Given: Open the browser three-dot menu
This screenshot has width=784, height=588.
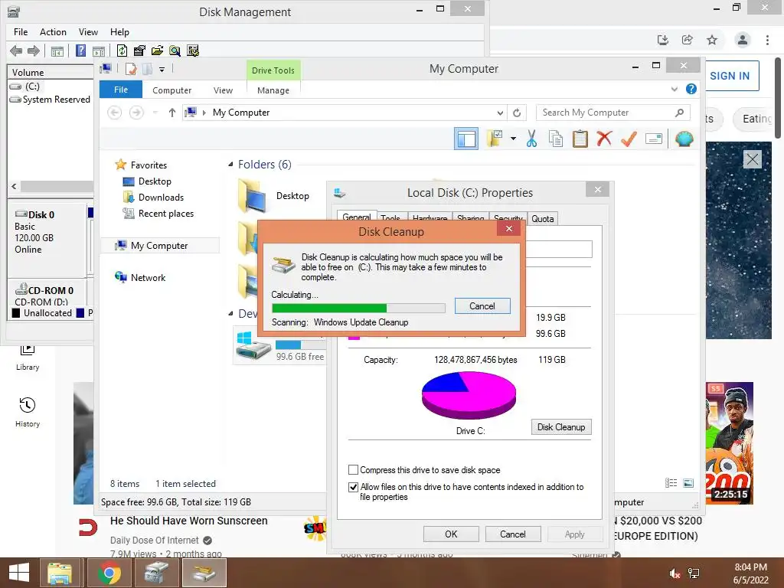Looking at the screenshot, I should (x=767, y=40).
